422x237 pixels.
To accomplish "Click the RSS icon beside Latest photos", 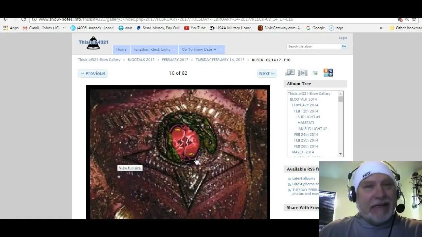I will point(289,184).
